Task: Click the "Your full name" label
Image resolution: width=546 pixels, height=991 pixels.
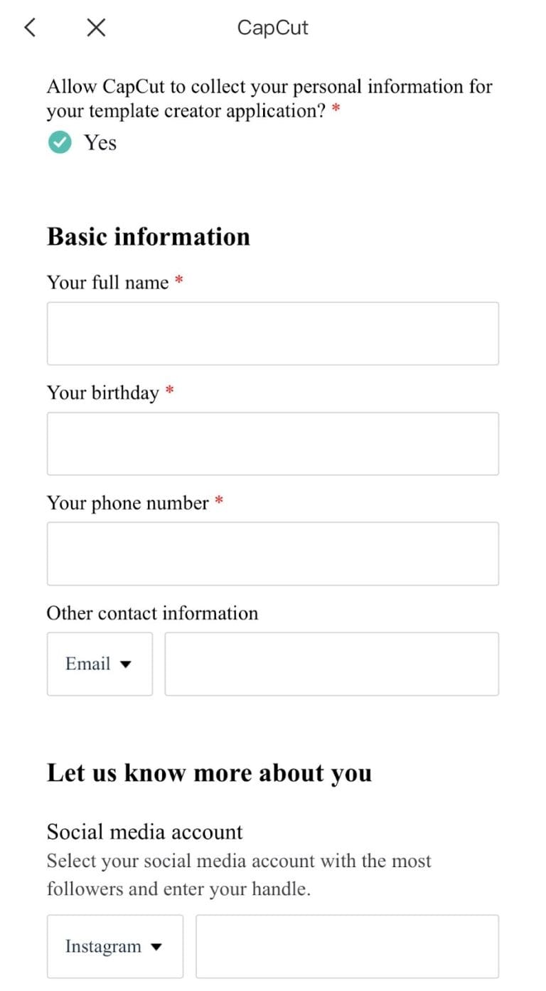Action: click(x=108, y=282)
